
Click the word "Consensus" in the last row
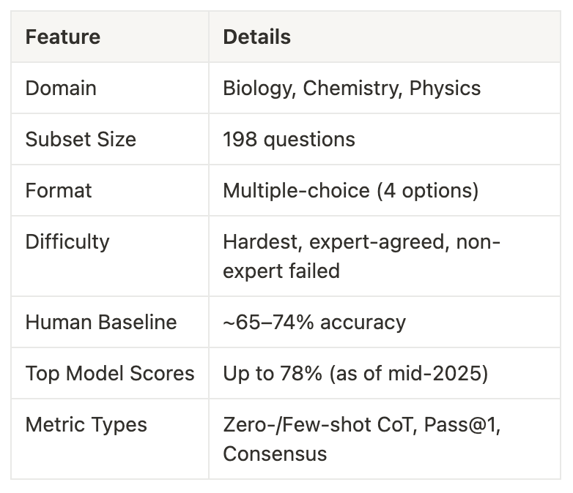click(275, 454)
